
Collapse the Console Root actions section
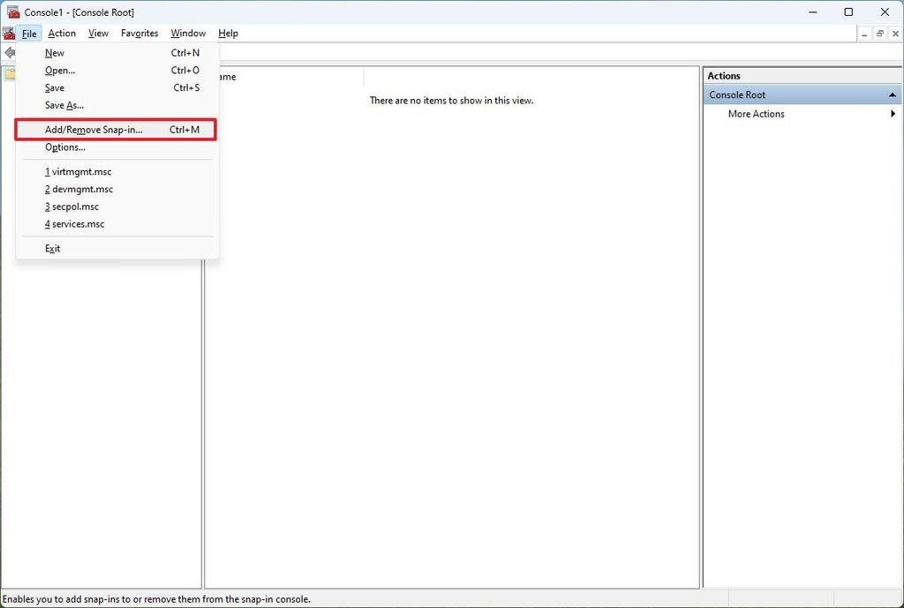point(892,94)
